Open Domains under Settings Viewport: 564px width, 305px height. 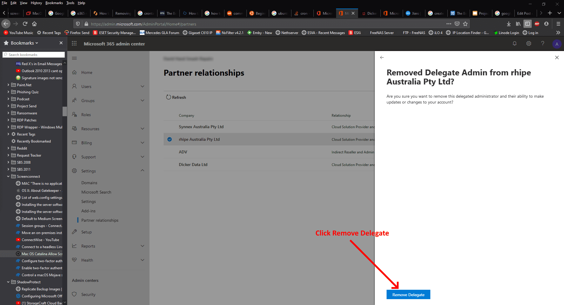tap(89, 183)
